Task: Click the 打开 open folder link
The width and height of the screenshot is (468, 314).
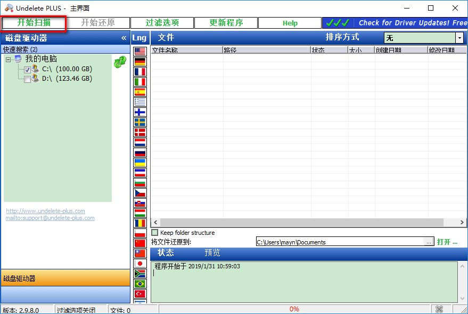Action: 447,242
